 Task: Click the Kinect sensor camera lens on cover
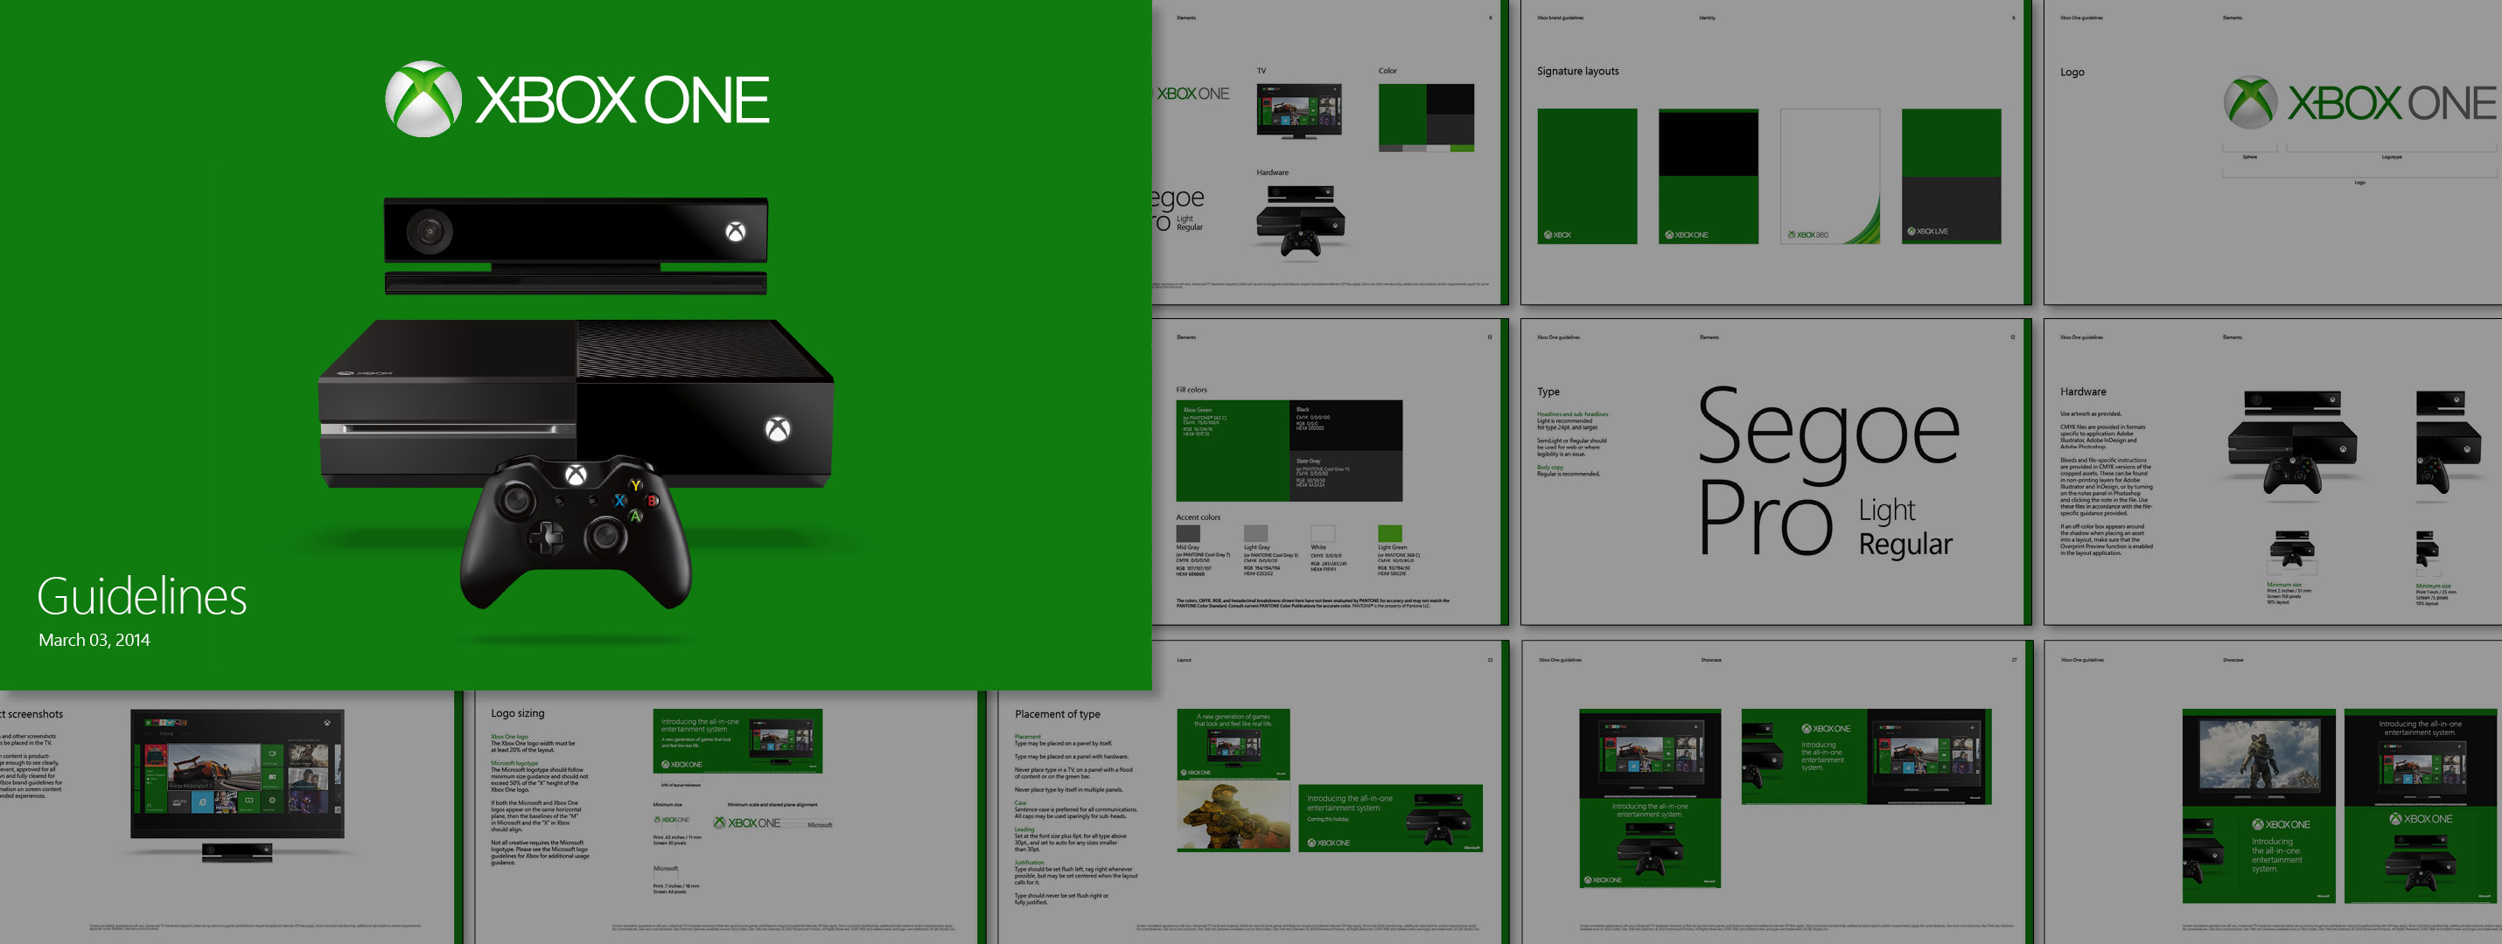click(x=430, y=231)
